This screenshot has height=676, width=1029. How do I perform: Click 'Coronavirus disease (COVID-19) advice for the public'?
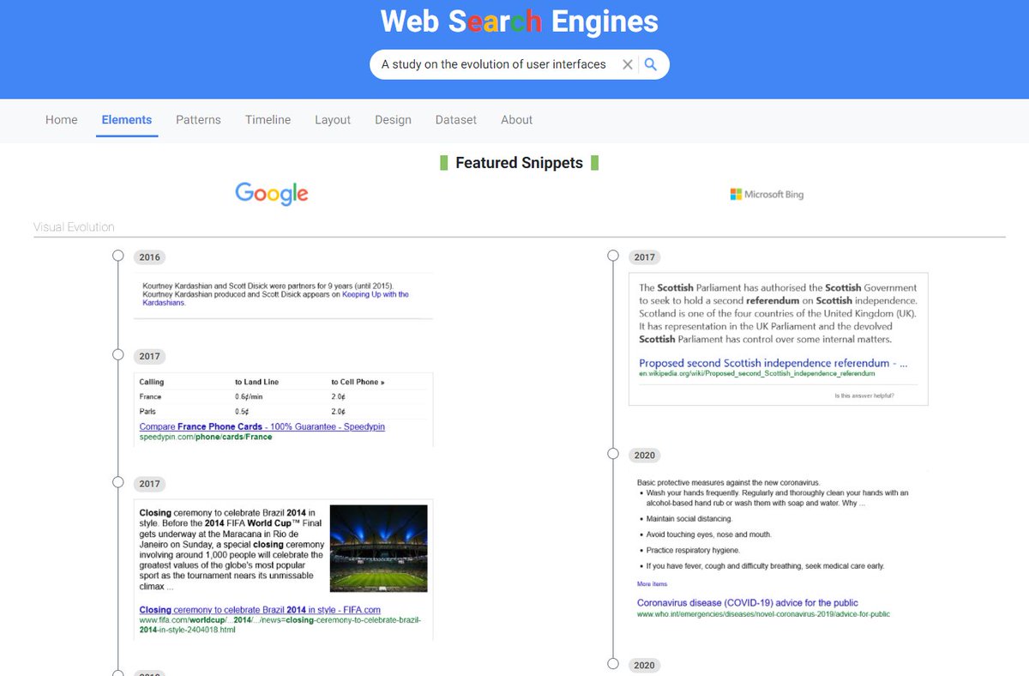click(x=748, y=602)
